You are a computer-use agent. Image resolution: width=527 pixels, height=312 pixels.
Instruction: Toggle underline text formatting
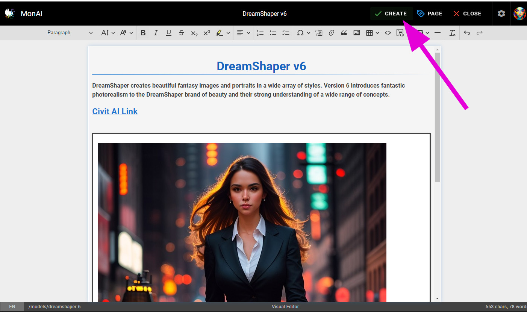[x=168, y=33]
